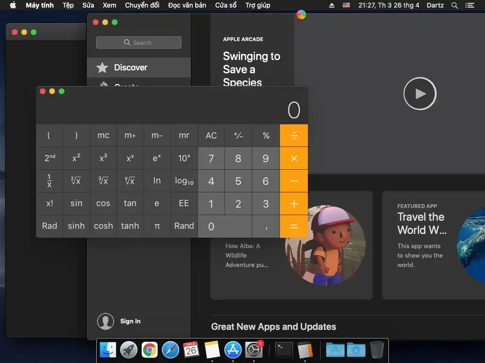Open the Cửa sổ menu
This screenshot has width=485, height=363.
point(226,5)
